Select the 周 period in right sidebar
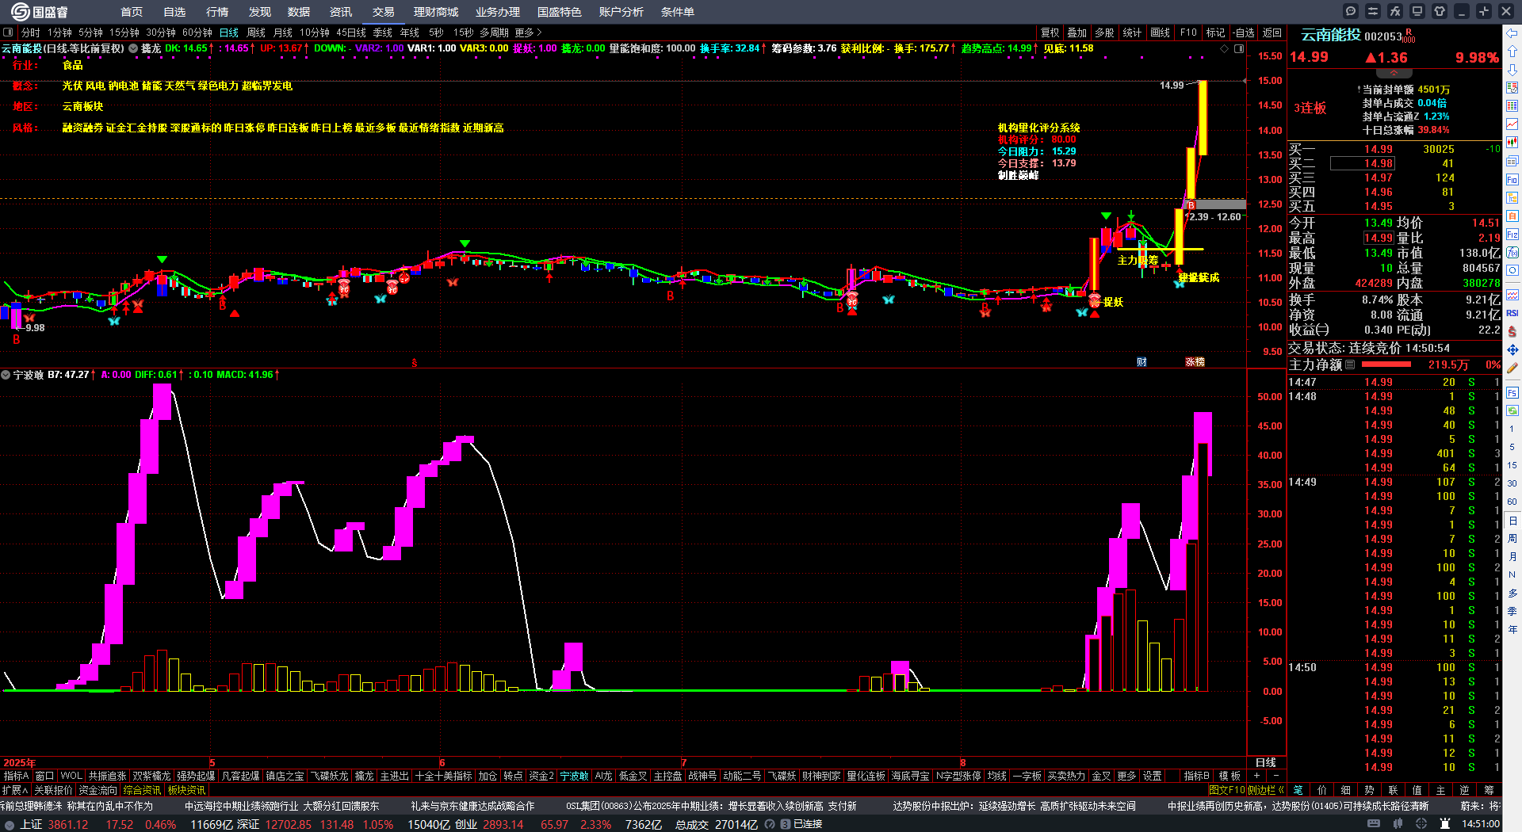This screenshot has height=832, width=1522. click(x=1512, y=539)
